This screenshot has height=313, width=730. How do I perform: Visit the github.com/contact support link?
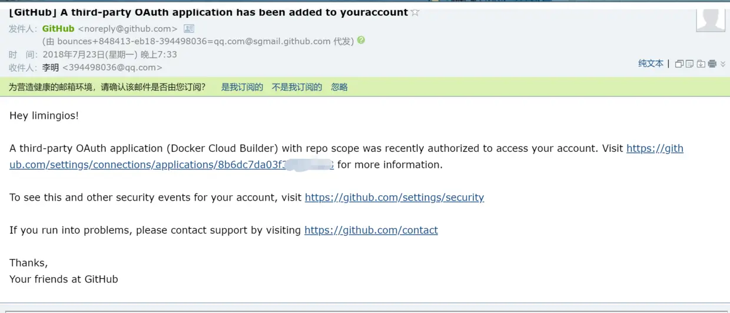click(371, 230)
